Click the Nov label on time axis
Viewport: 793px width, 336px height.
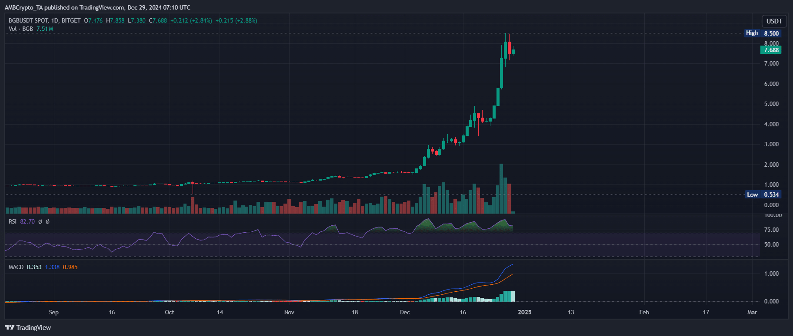tap(289, 312)
